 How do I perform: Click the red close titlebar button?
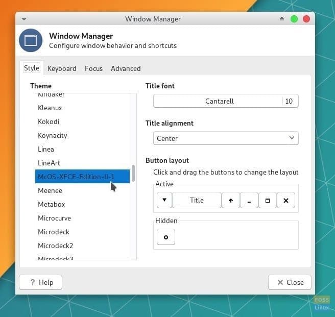point(306,19)
